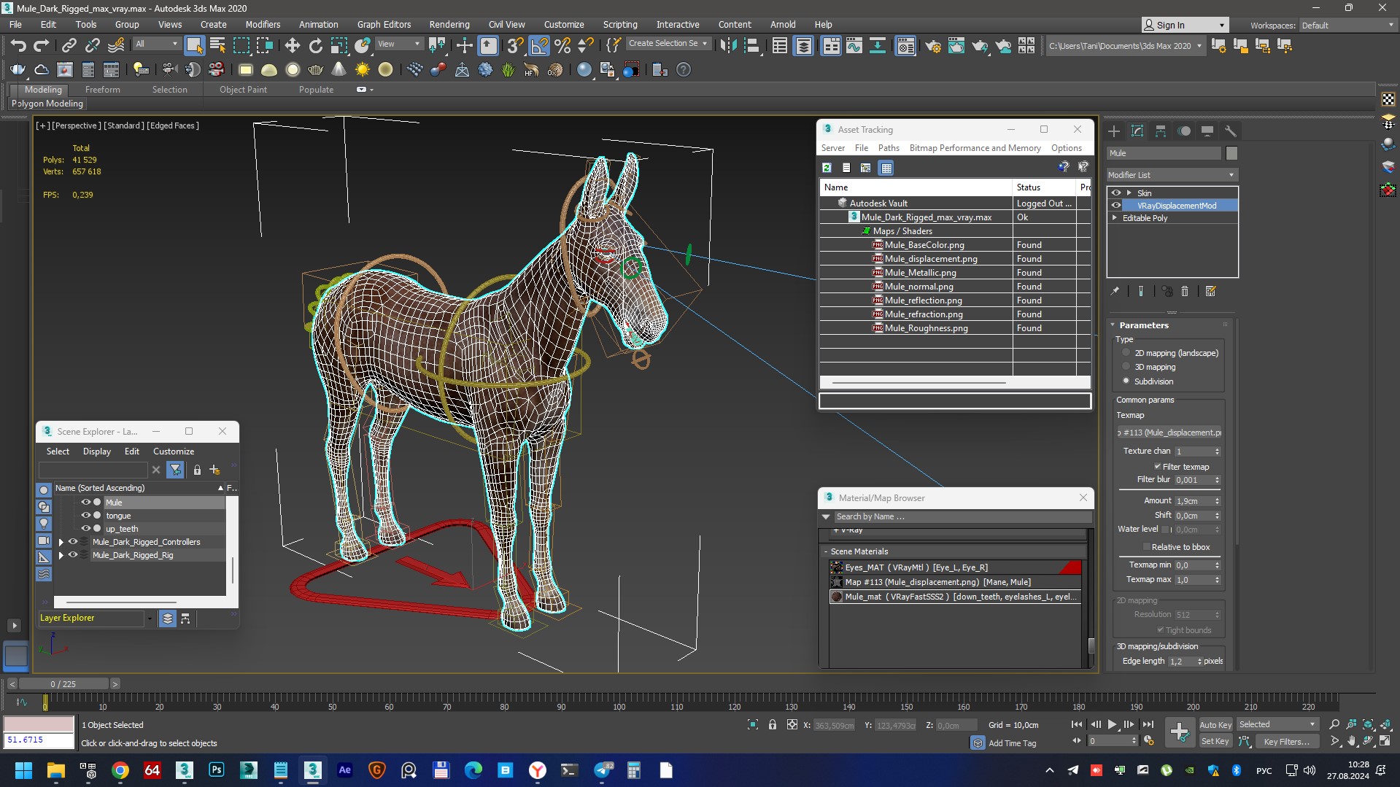
Task: Click the Redo arrow icon
Action: [42, 45]
